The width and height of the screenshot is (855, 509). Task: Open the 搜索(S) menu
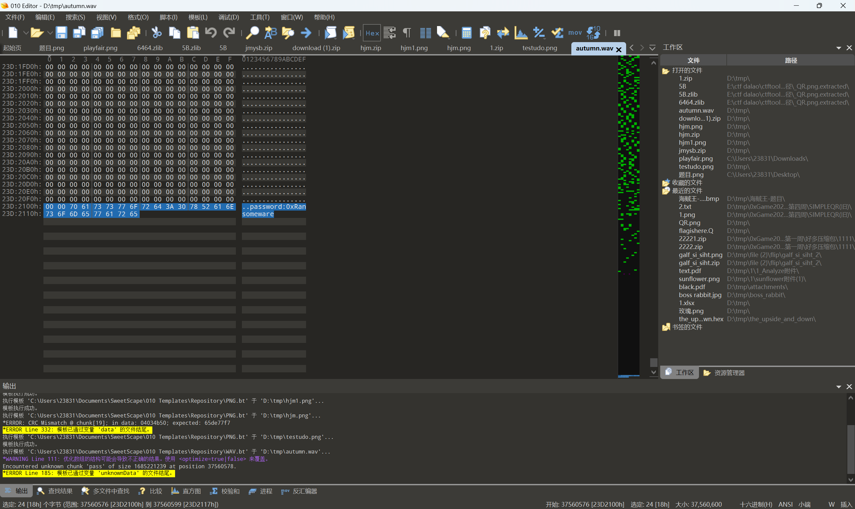tap(76, 17)
